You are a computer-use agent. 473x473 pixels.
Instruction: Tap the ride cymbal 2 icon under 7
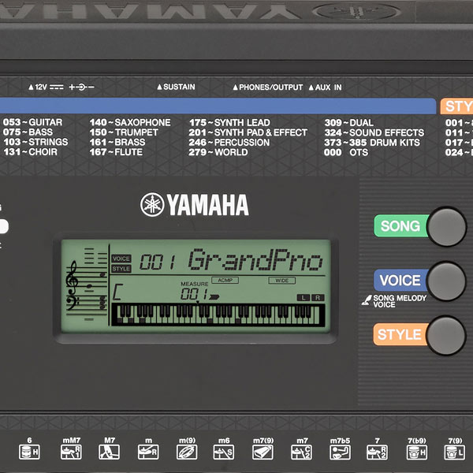coord(377,452)
